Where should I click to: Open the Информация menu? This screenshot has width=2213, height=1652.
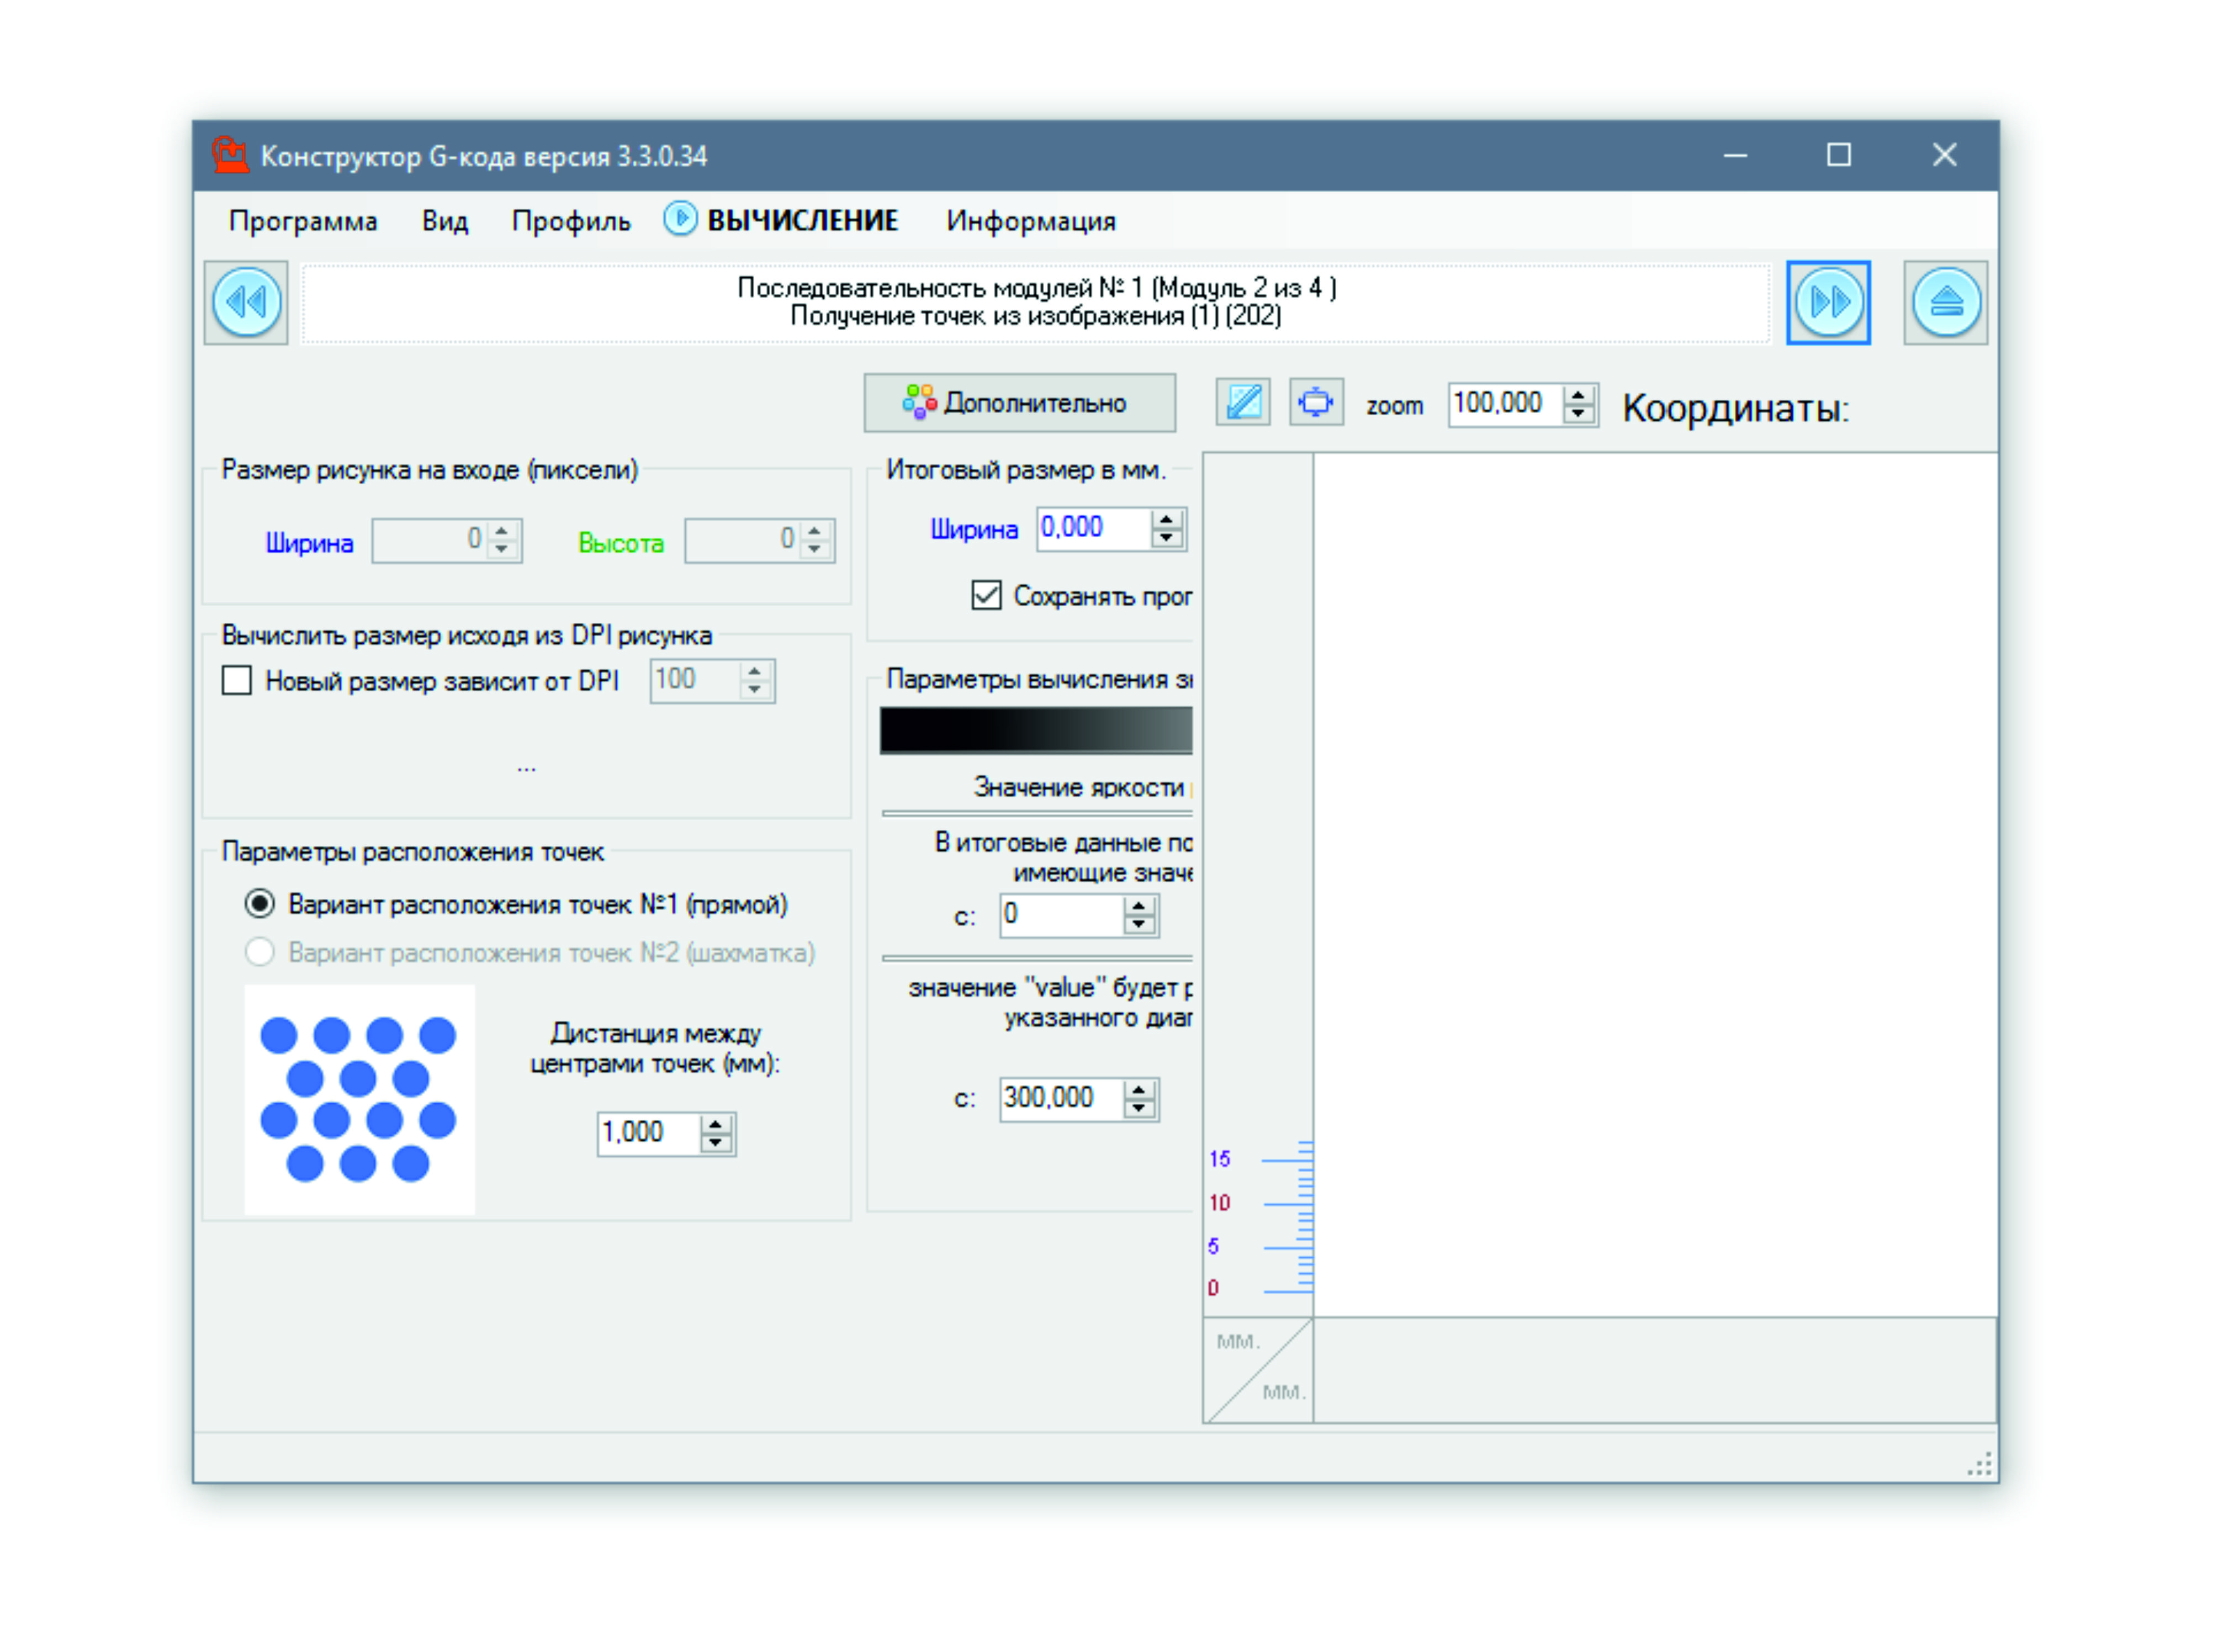1030,221
